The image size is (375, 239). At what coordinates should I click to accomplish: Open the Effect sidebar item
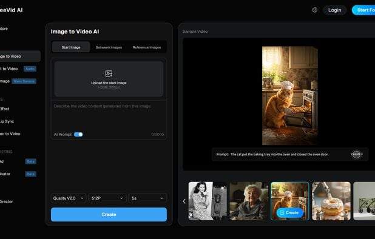pyautogui.click(x=4, y=109)
